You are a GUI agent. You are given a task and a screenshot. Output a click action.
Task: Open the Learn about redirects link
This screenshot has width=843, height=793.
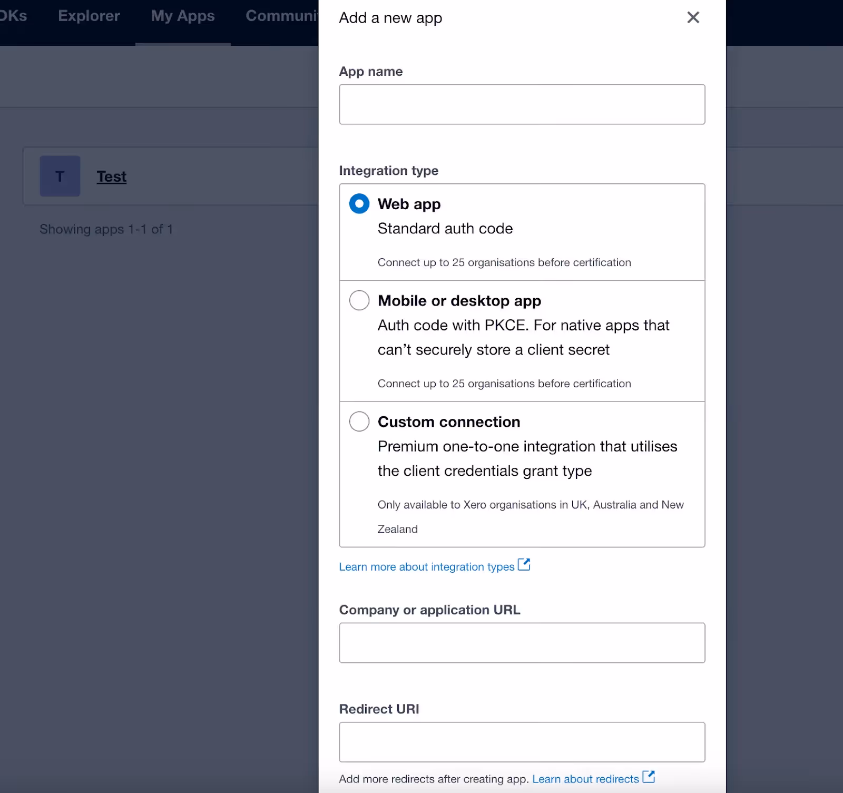pos(585,779)
